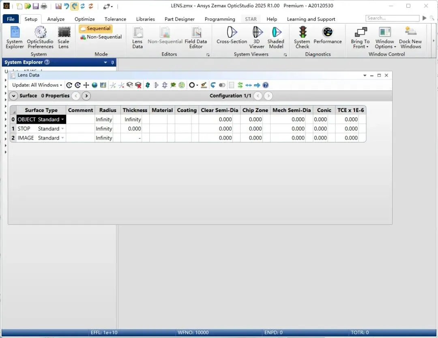This screenshot has width=438, height=338.
Task: Open the Performance diagnostic
Action: pos(328,35)
